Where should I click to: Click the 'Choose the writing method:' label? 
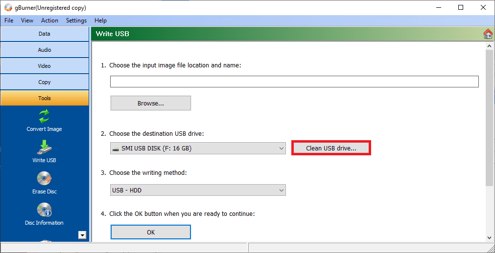point(148,173)
